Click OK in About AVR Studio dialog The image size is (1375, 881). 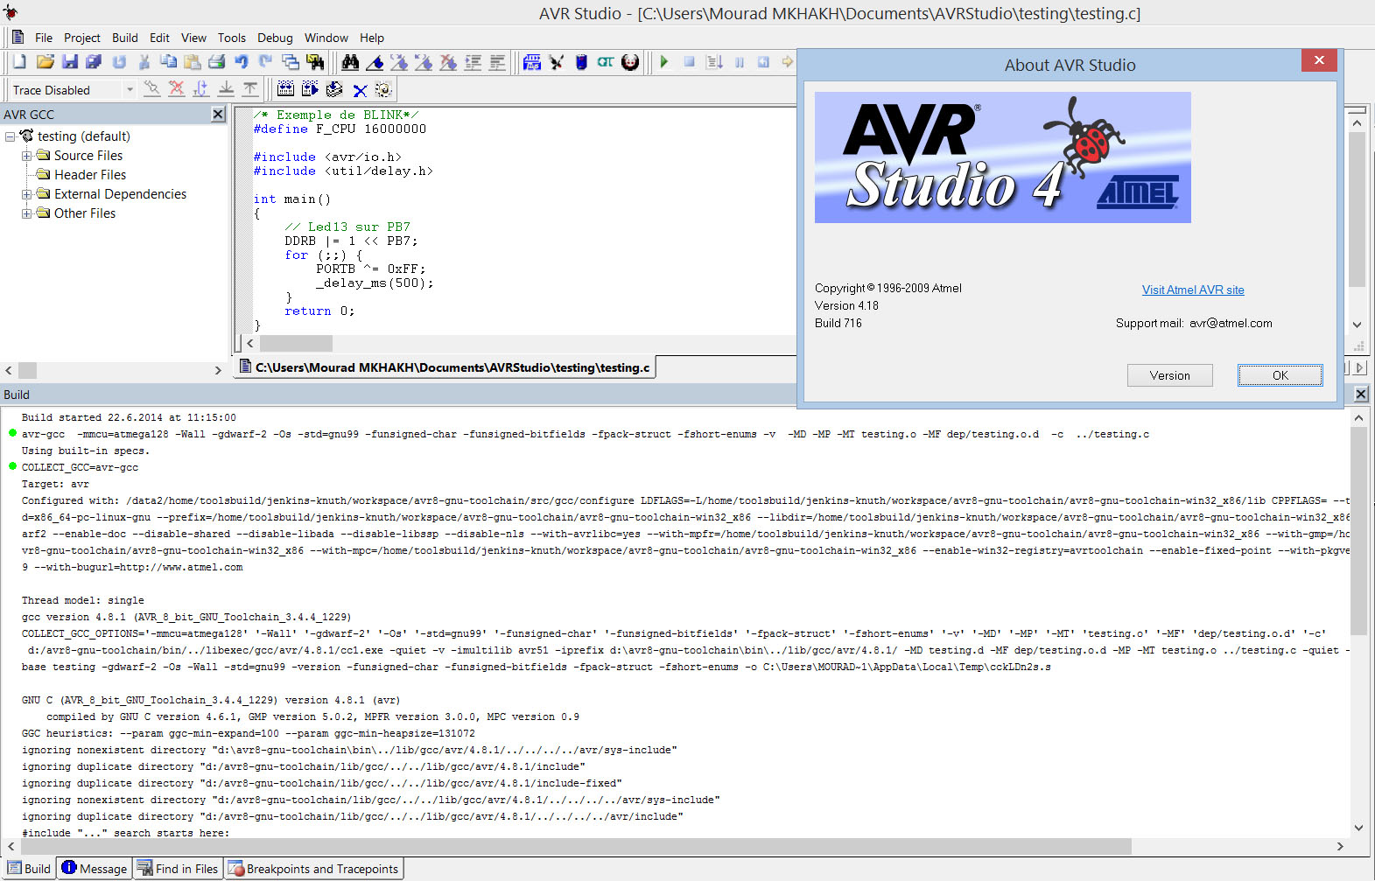coord(1280,375)
